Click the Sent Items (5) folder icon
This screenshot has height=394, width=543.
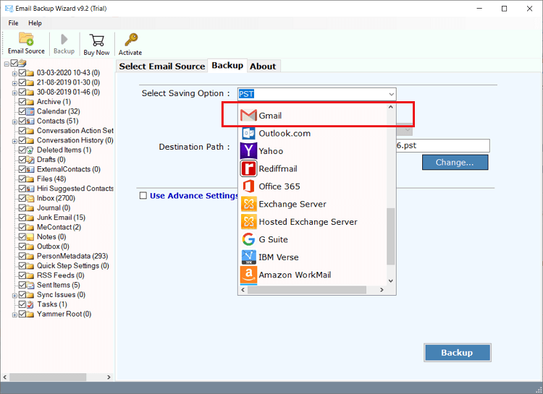coord(30,285)
